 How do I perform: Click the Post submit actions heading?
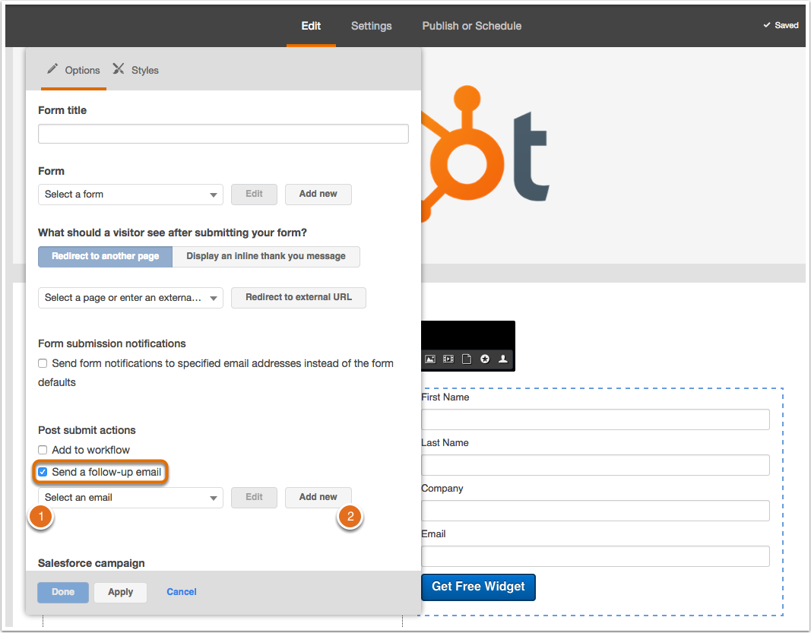point(87,430)
